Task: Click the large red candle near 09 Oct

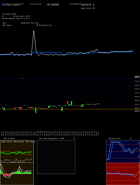Action: pos(67,102)
